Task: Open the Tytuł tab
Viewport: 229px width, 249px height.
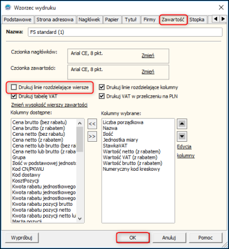Action: [131, 20]
